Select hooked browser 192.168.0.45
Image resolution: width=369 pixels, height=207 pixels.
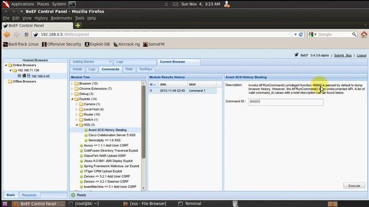point(40,76)
